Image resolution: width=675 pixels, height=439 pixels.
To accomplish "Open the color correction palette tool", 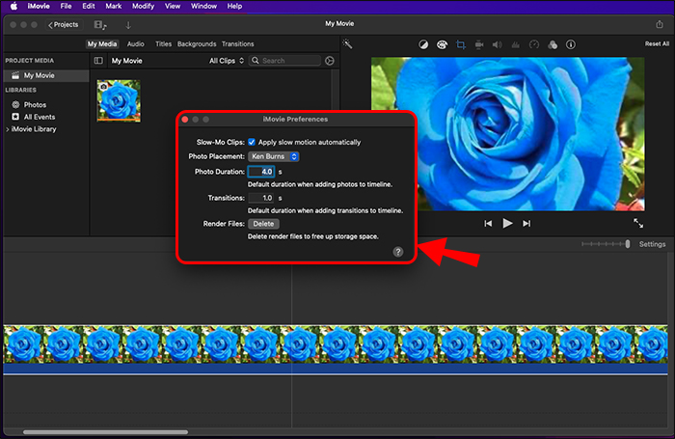I will (443, 44).
